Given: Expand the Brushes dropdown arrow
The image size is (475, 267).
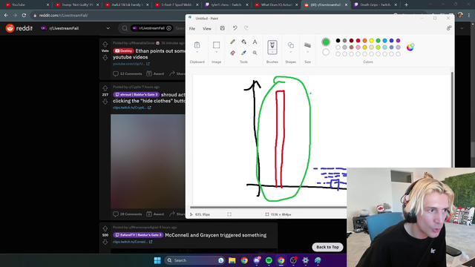Looking at the screenshot, I should 272,52.
